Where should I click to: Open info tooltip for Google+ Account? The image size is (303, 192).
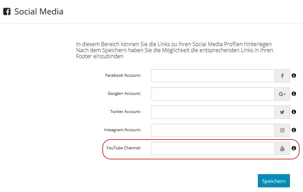(x=294, y=93)
